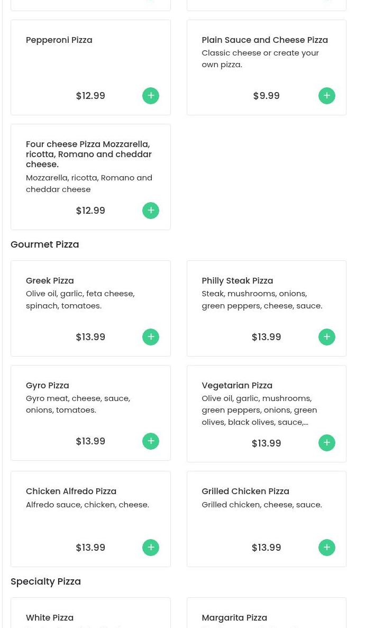
Task: Open the White Pizza item
Action: 50,617
